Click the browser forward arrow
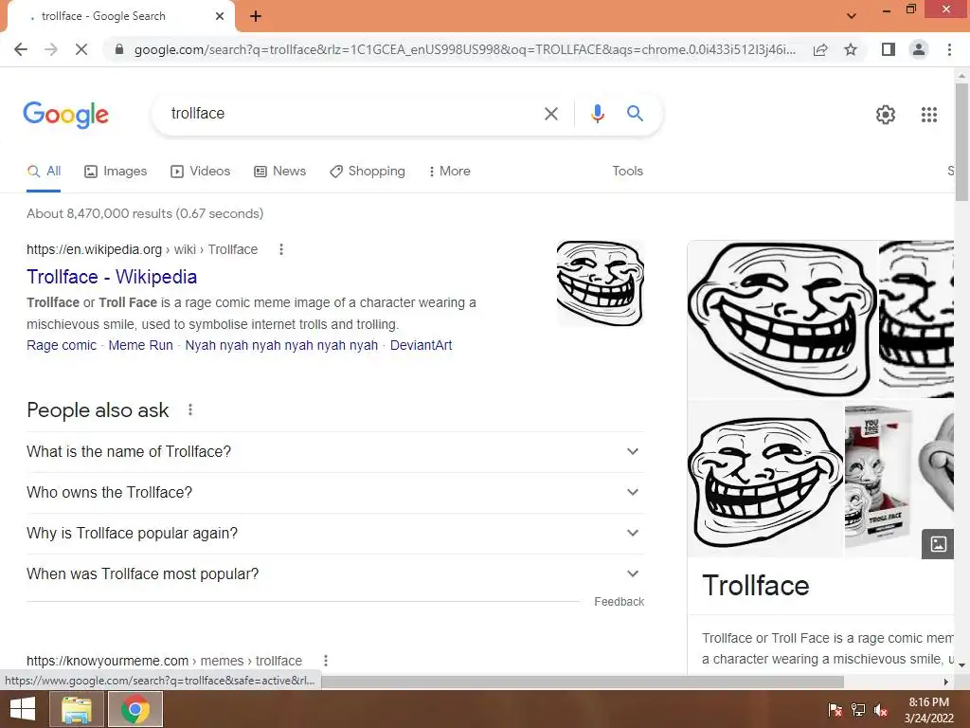970x728 pixels. click(x=51, y=49)
